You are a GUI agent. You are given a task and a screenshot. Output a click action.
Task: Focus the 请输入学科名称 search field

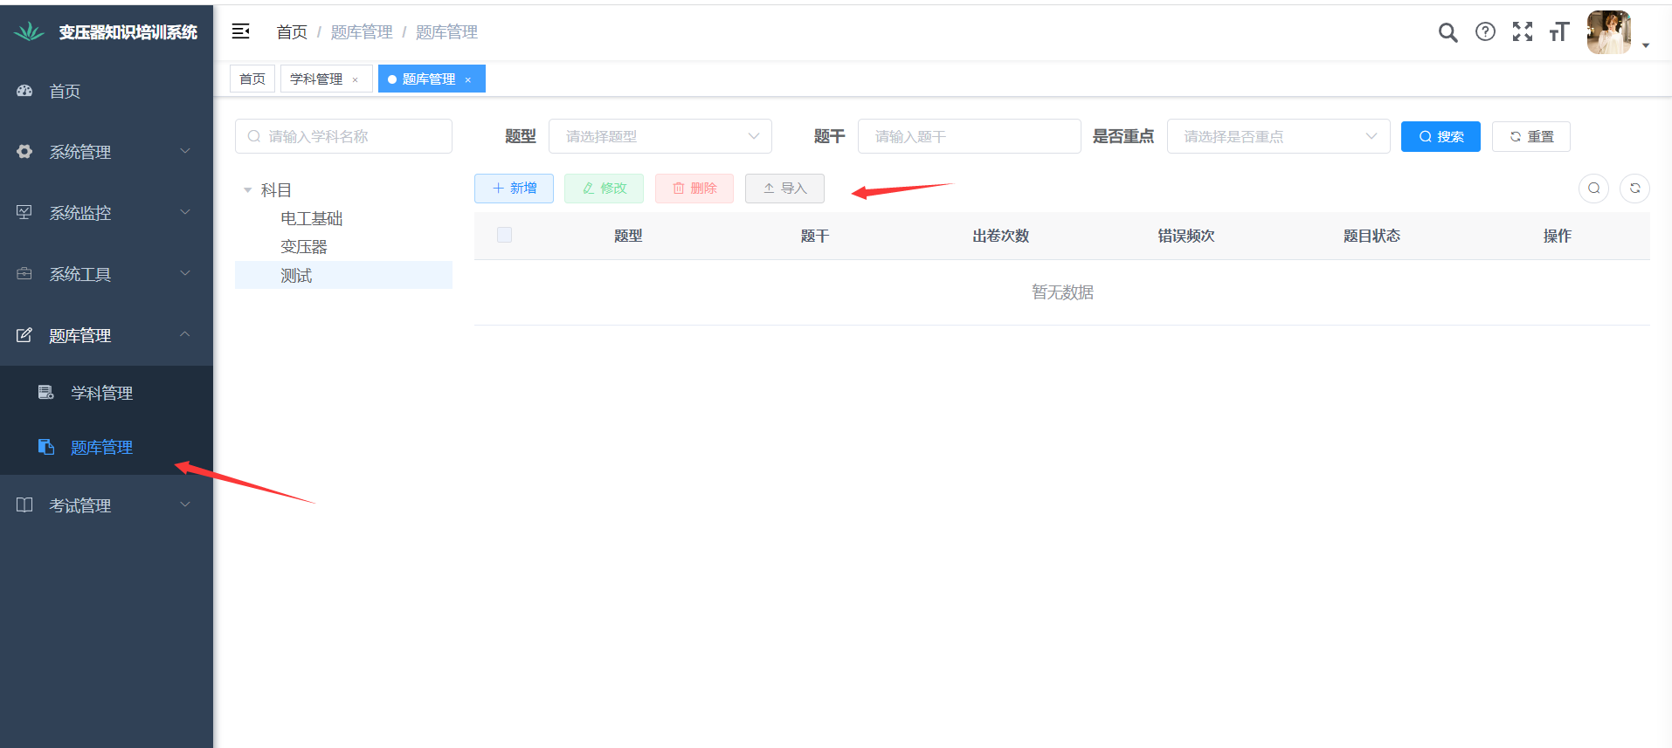(x=343, y=136)
